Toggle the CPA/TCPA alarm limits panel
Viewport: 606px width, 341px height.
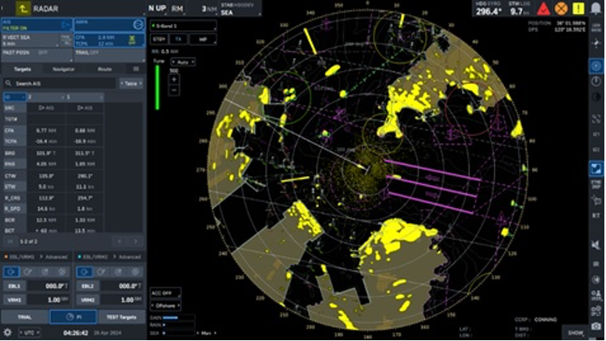click(109, 40)
